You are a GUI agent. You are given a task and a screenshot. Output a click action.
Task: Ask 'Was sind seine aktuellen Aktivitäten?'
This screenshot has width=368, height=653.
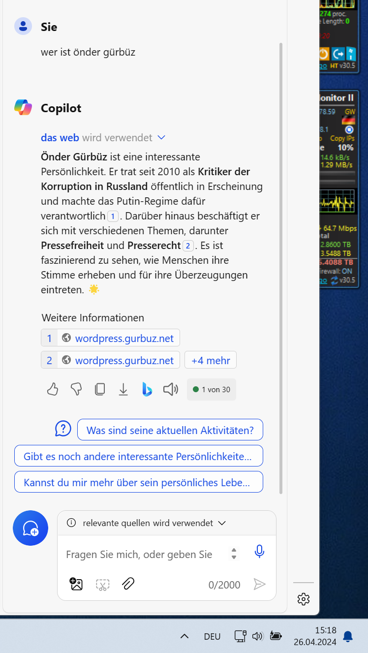point(170,430)
